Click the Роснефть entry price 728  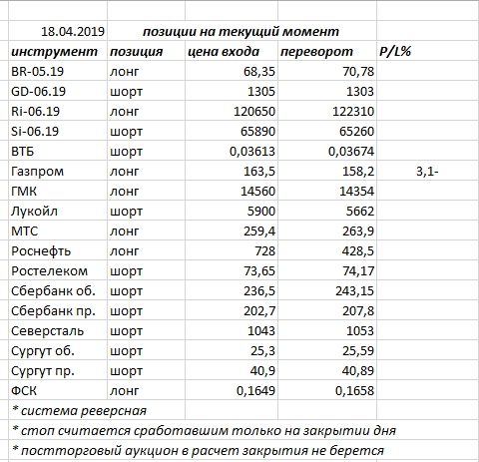click(232, 250)
